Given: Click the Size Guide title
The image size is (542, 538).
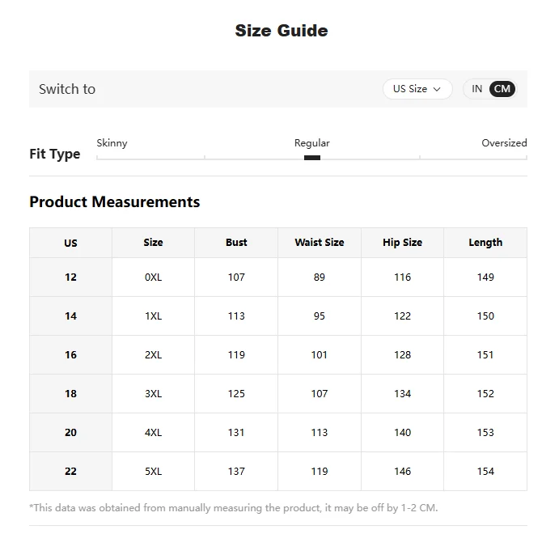Looking at the screenshot, I should [x=282, y=31].
